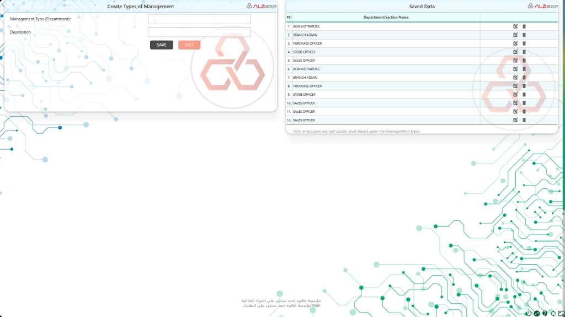Select the STORE OFFICER text in row 9
565x317 pixels.
(304, 95)
